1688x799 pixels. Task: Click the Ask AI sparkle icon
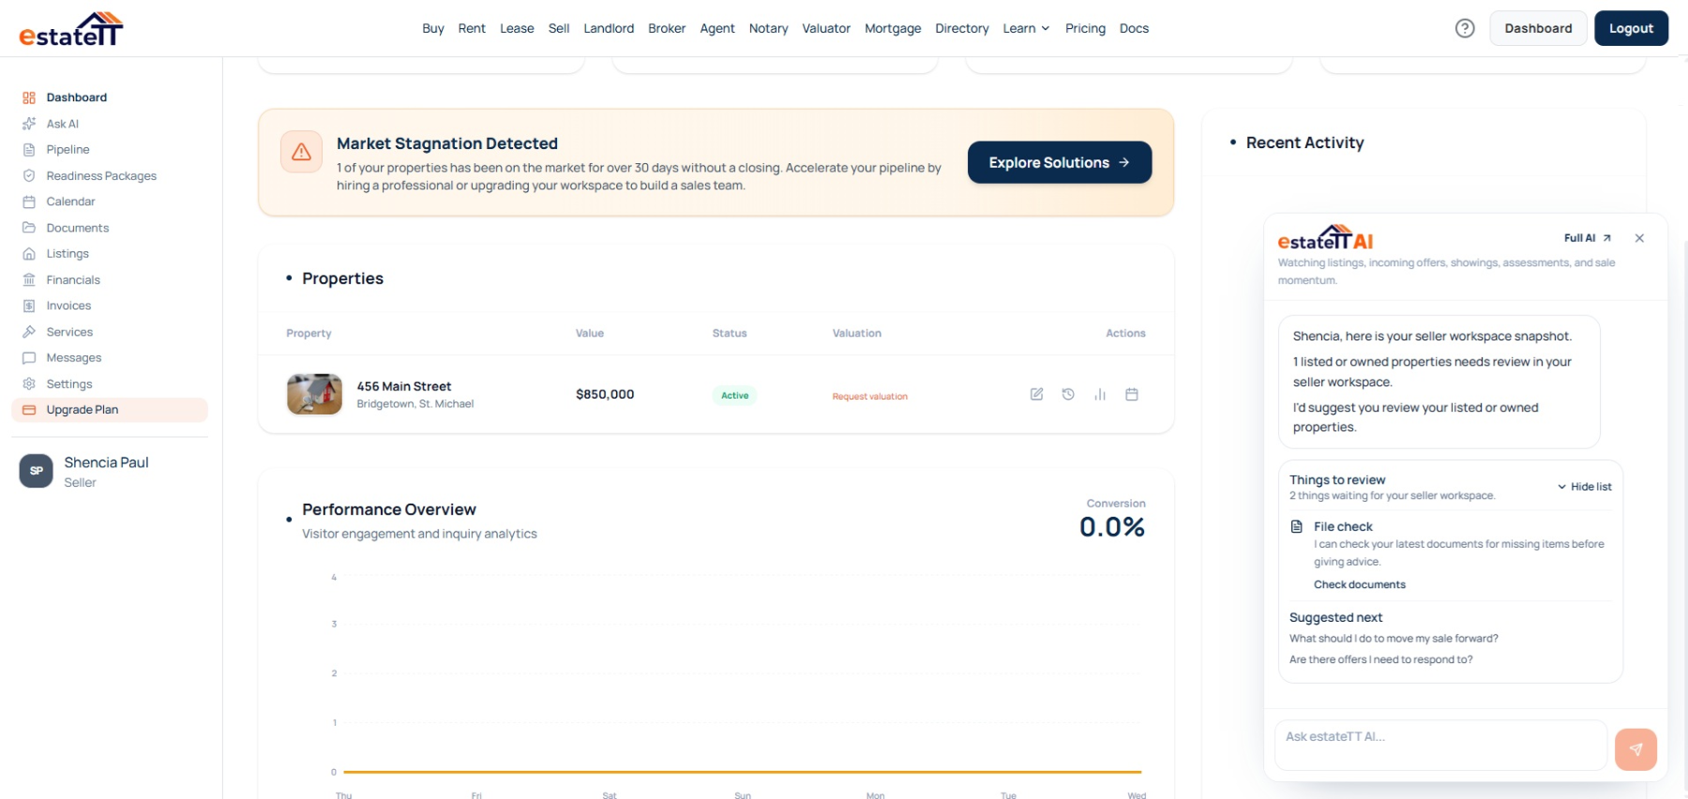click(x=29, y=124)
